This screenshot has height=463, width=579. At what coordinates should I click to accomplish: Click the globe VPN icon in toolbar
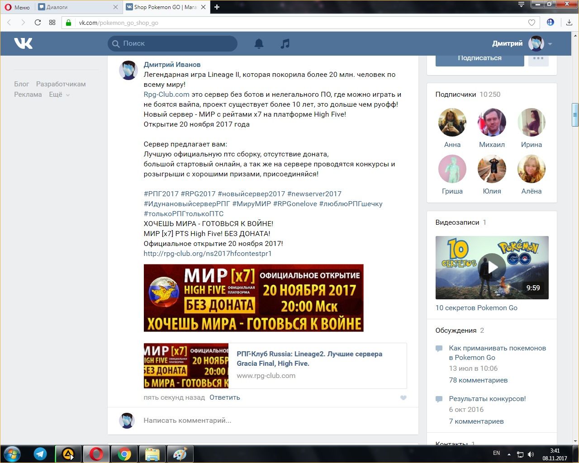[x=551, y=22]
